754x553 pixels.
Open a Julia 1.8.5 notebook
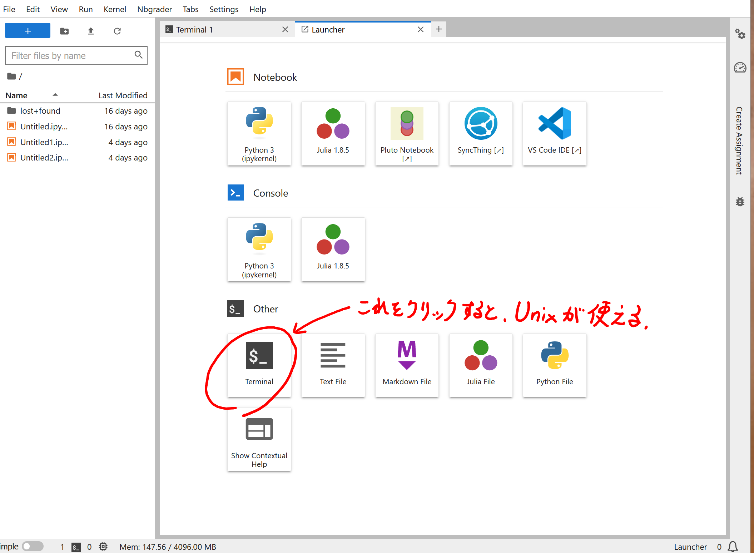333,133
